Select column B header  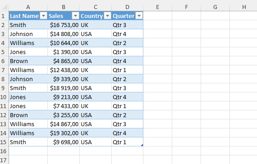[x=64, y=7]
